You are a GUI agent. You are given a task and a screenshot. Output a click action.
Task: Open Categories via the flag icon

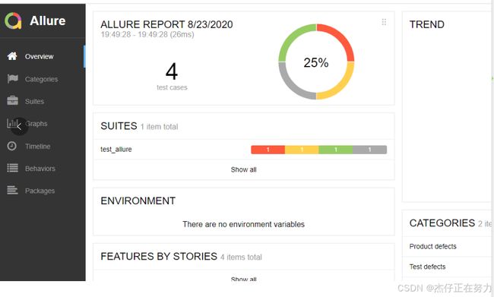pyautogui.click(x=13, y=79)
